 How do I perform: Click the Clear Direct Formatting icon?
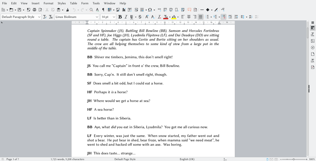pos(160,17)
